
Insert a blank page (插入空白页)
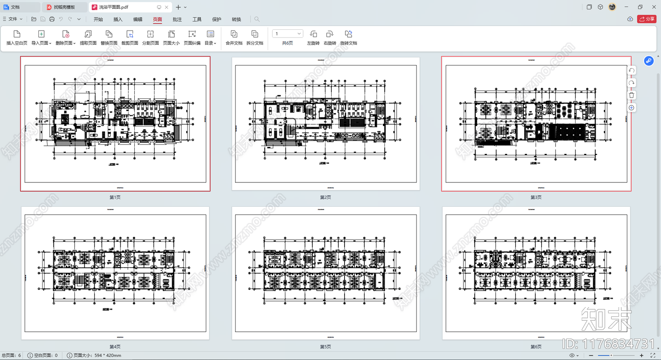click(17, 38)
